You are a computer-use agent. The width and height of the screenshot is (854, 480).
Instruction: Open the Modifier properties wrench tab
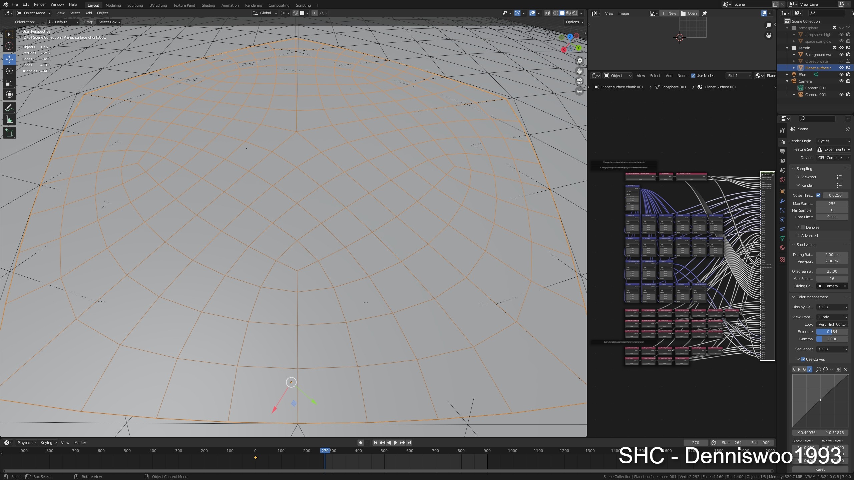tap(782, 201)
